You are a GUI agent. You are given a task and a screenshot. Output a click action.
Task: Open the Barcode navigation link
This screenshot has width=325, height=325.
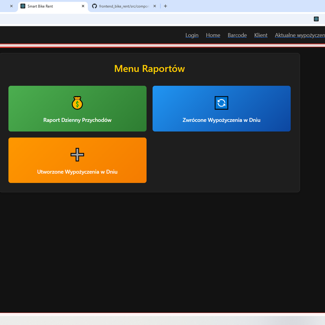pyautogui.click(x=237, y=35)
